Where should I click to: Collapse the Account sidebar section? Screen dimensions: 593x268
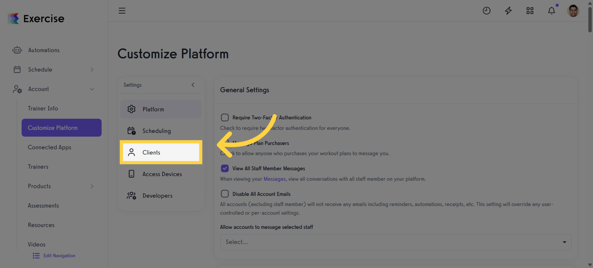[x=92, y=89]
